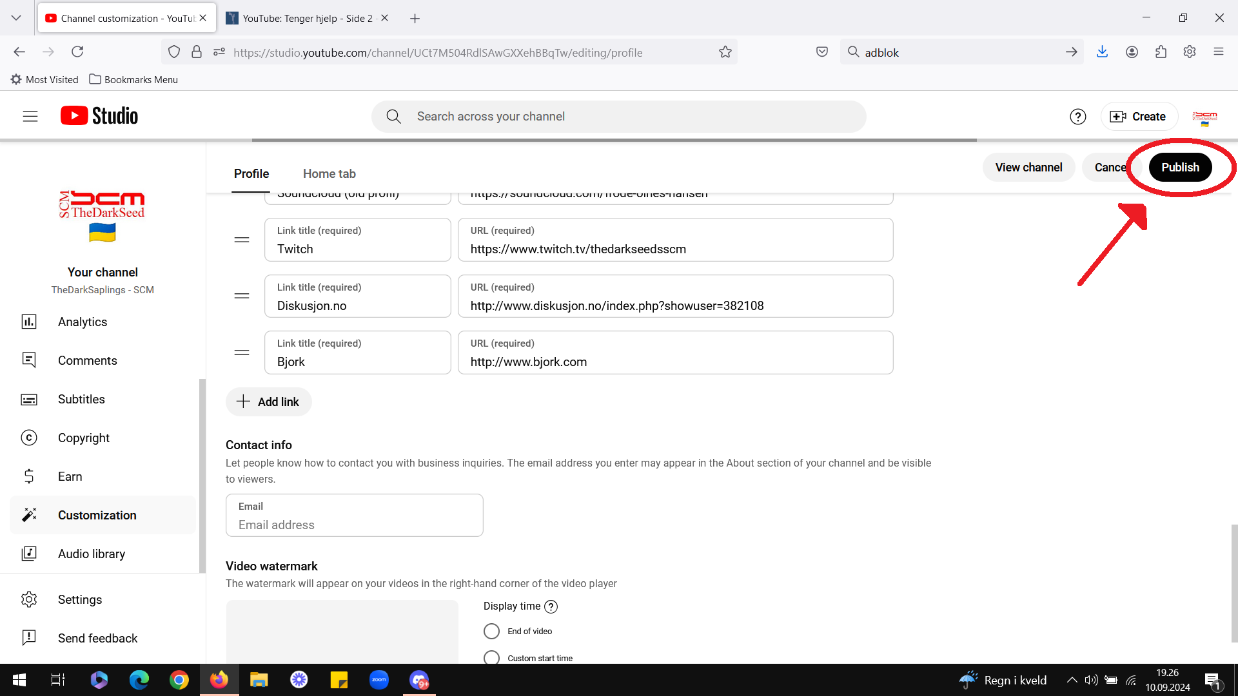Viewport: 1238px width, 696px height.
Task: Open Analytics in the sidebar
Action: pos(103,322)
